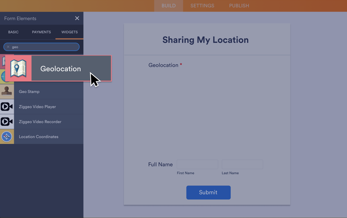Clear the geo search text
Viewport: 347px width, 218px height.
point(8,47)
